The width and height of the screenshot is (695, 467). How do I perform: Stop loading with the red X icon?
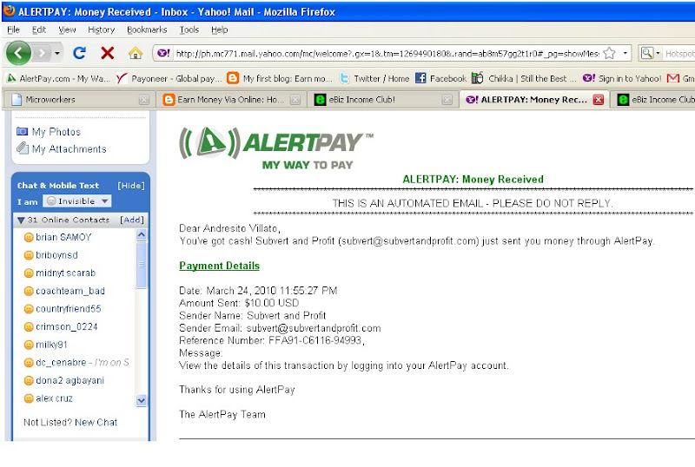107,53
